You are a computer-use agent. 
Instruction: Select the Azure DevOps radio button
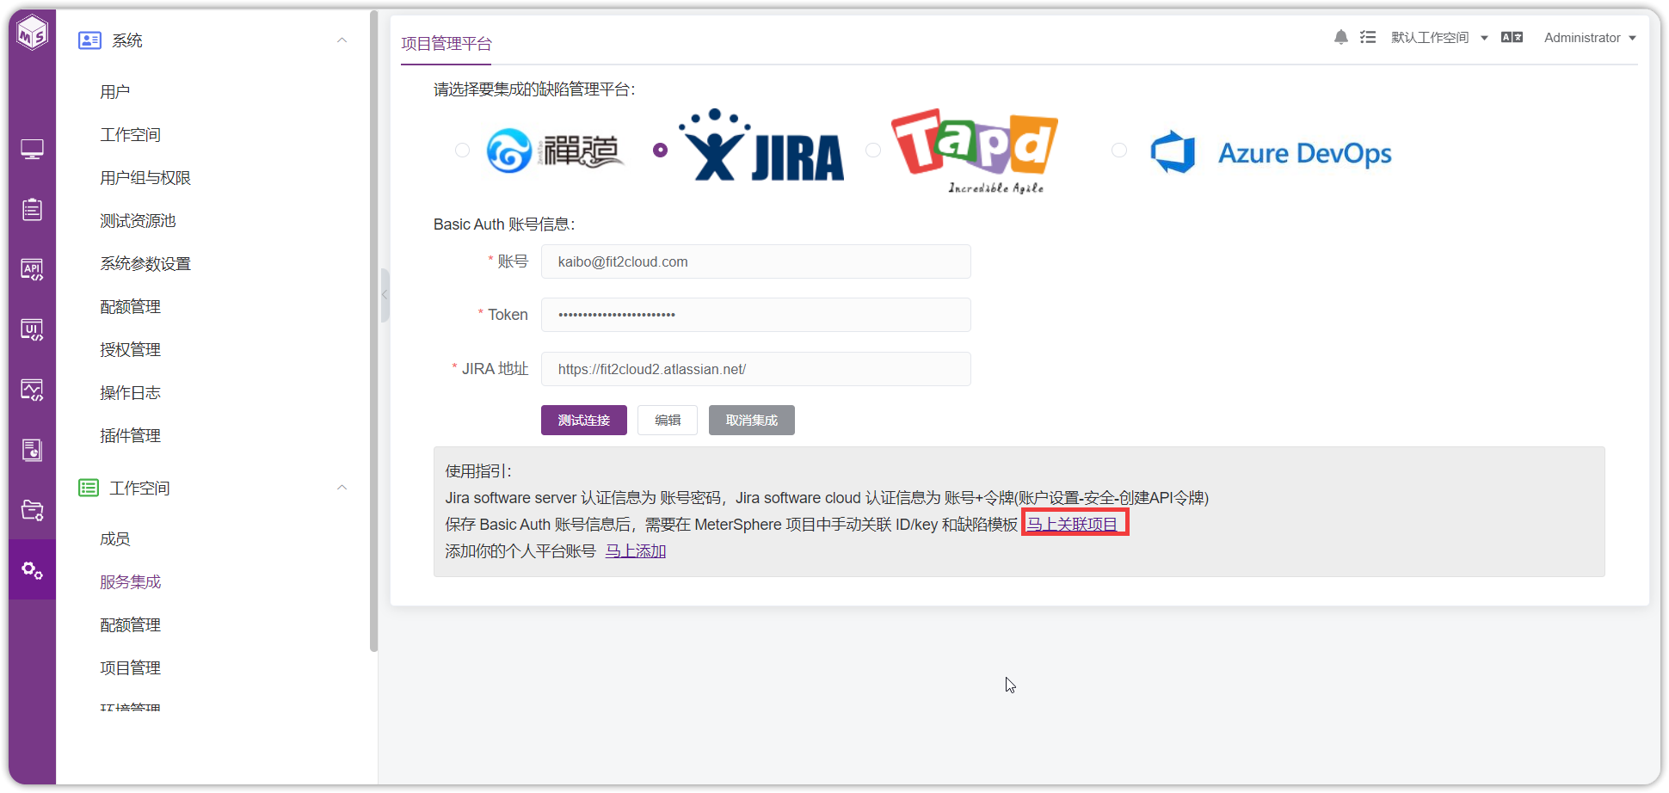click(x=1119, y=150)
